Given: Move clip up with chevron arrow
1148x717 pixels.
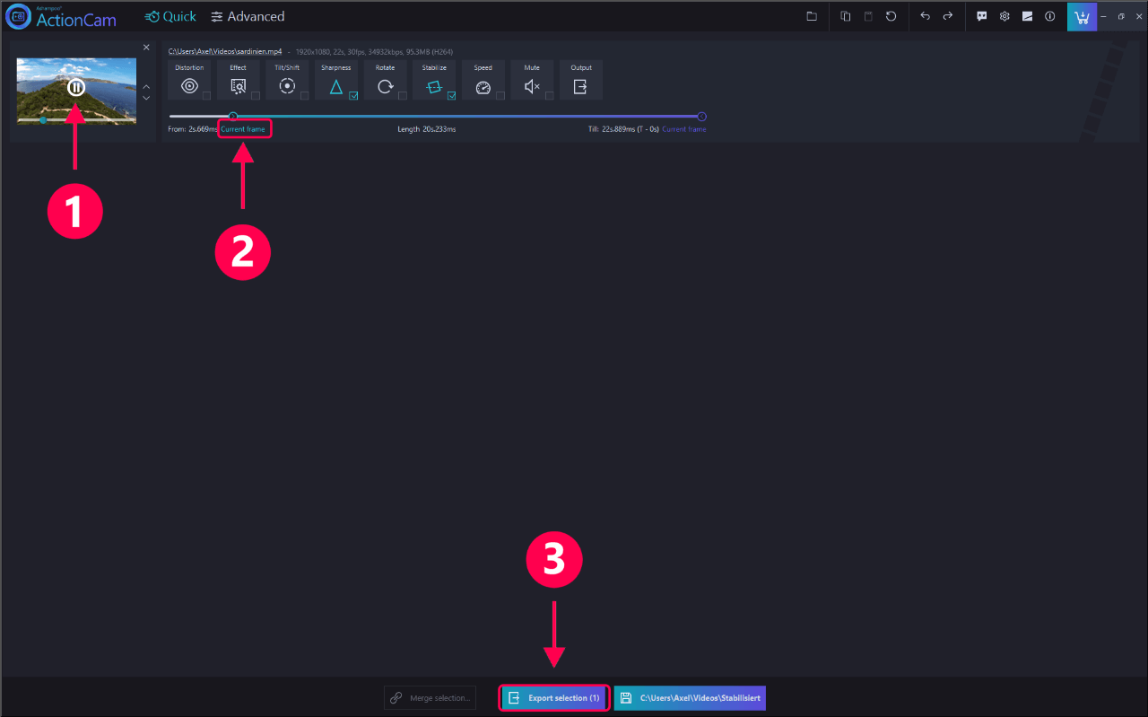Looking at the screenshot, I should tap(146, 87).
